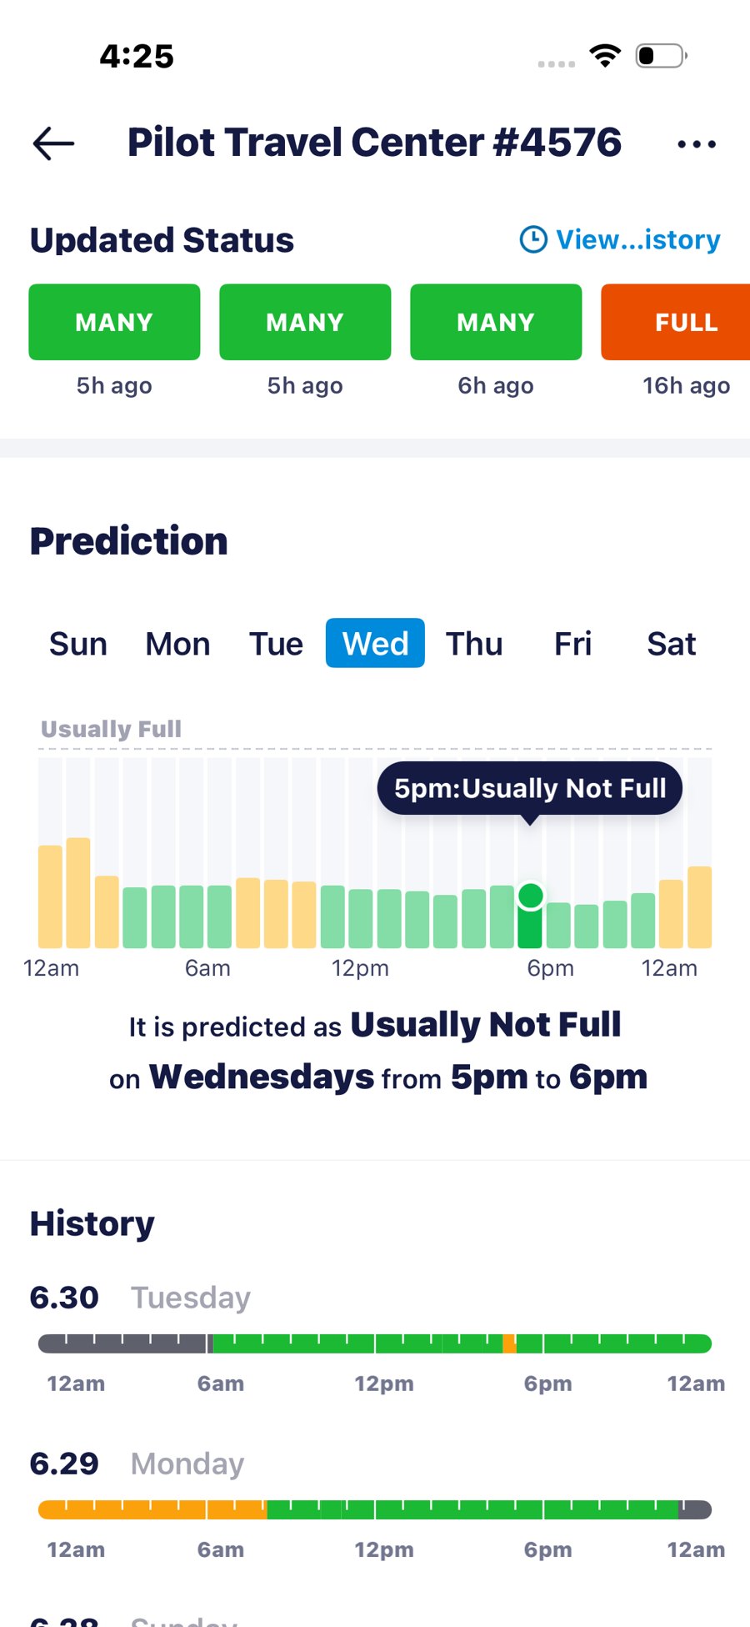Select the first MANY status from 5h ago

pyautogui.click(x=114, y=322)
